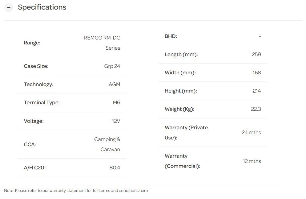
Task: Click the 12V voltage value
Action: 116,121
